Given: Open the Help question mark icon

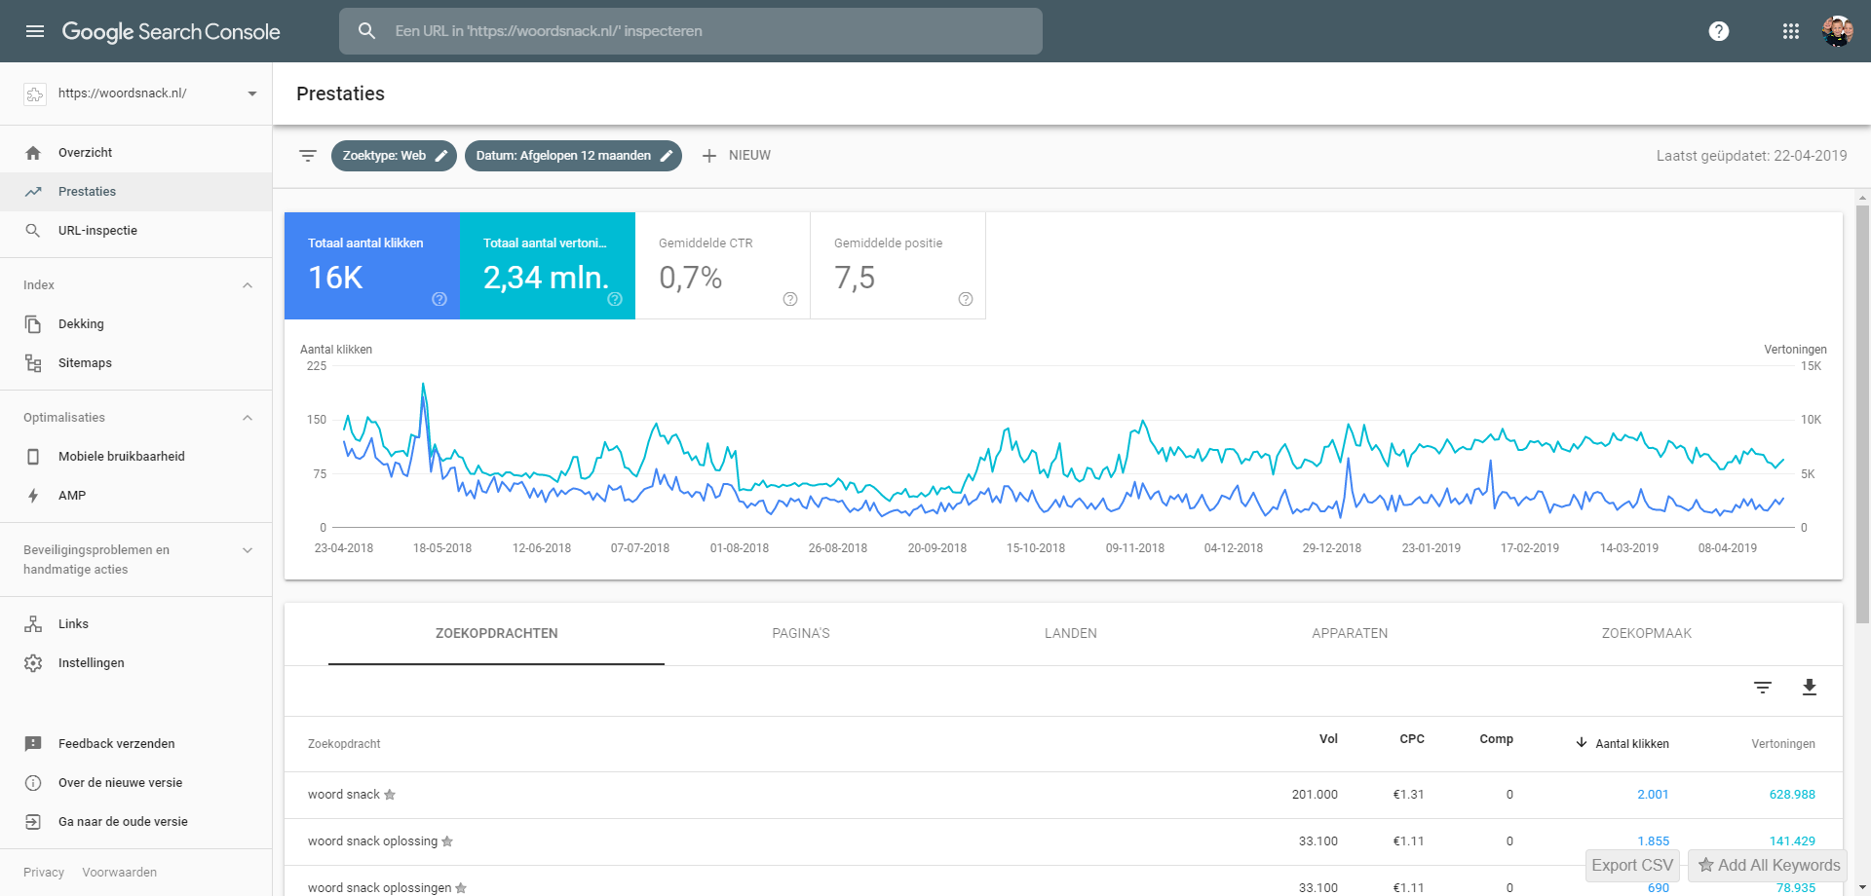Looking at the screenshot, I should (x=1719, y=31).
